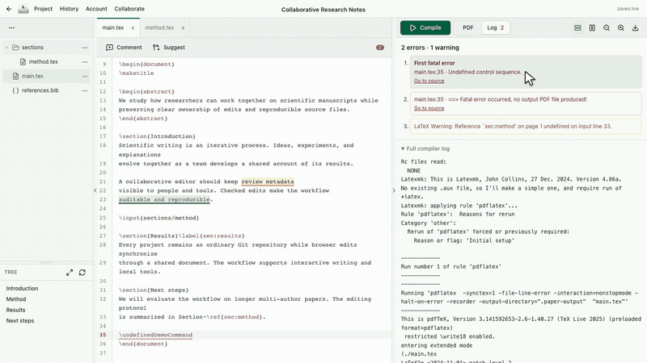647x363 pixels.
Task: Download the compiled PDF
Action: coord(635,27)
